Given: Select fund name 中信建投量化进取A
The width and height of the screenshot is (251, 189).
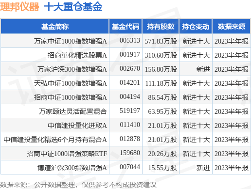Looking at the screenshot, I should point(77,126).
